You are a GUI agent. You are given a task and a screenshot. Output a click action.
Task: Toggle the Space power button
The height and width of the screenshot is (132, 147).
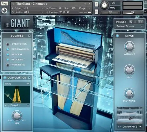(117, 36)
